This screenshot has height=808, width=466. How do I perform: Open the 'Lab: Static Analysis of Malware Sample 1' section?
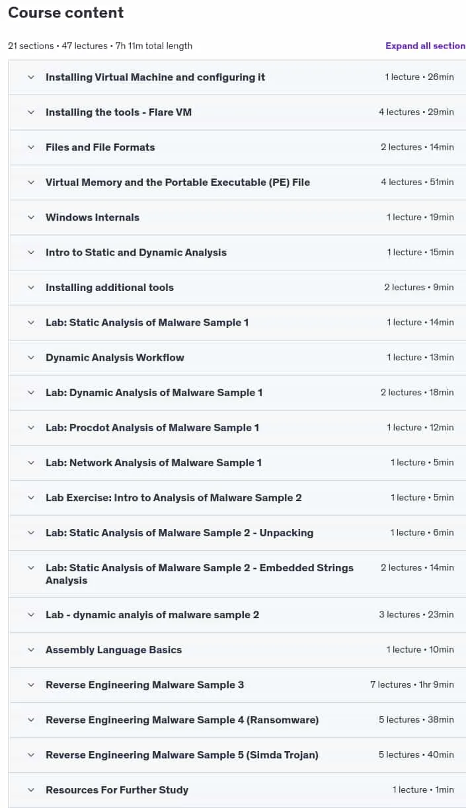pyautogui.click(x=237, y=323)
